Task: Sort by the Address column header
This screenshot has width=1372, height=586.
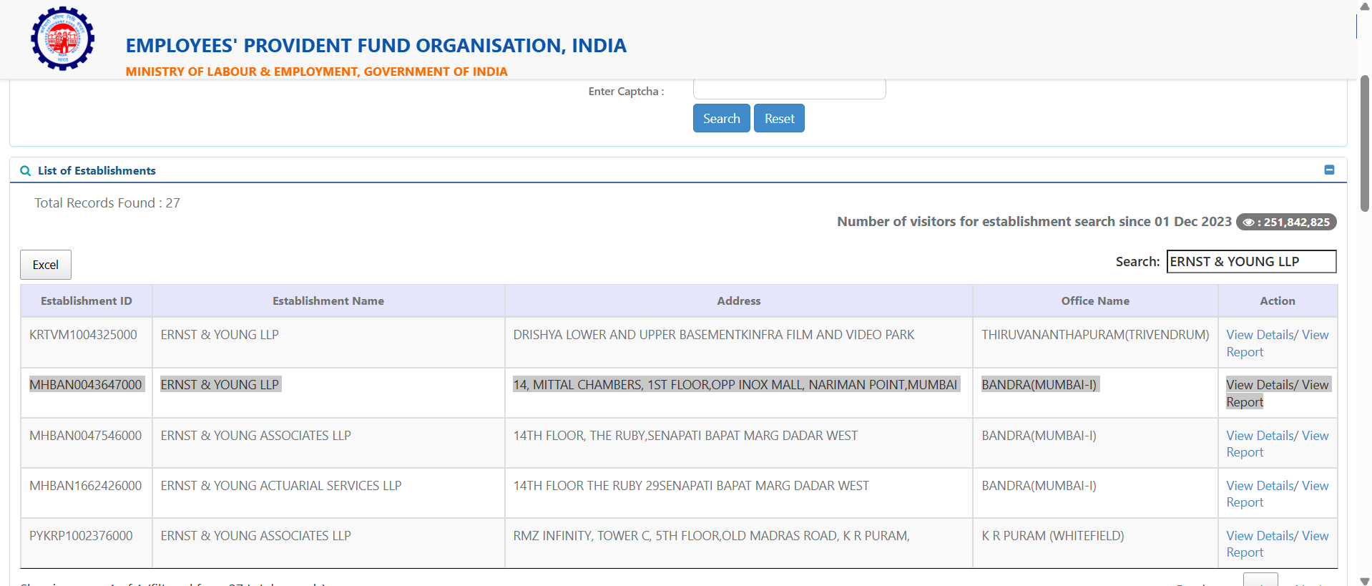Action: 738,301
